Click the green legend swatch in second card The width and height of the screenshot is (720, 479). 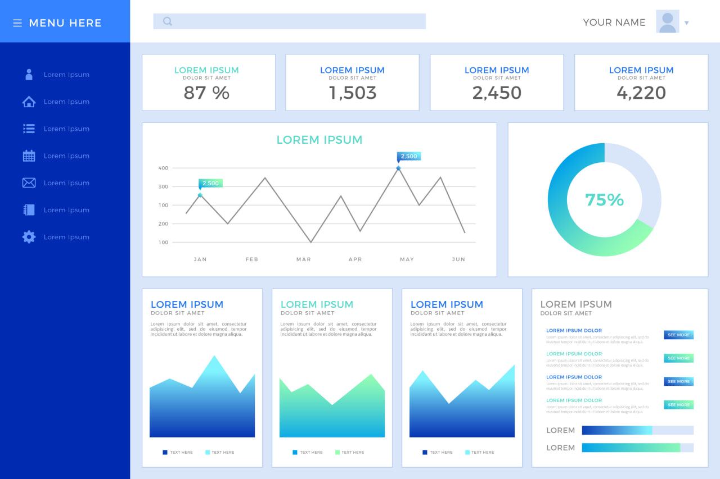click(x=337, y=452)
